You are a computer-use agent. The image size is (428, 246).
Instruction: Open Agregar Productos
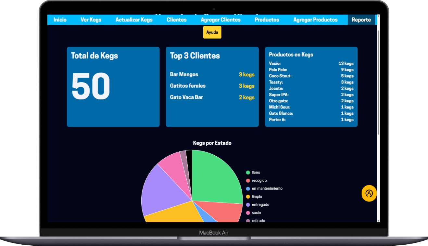tap(315, 19)
